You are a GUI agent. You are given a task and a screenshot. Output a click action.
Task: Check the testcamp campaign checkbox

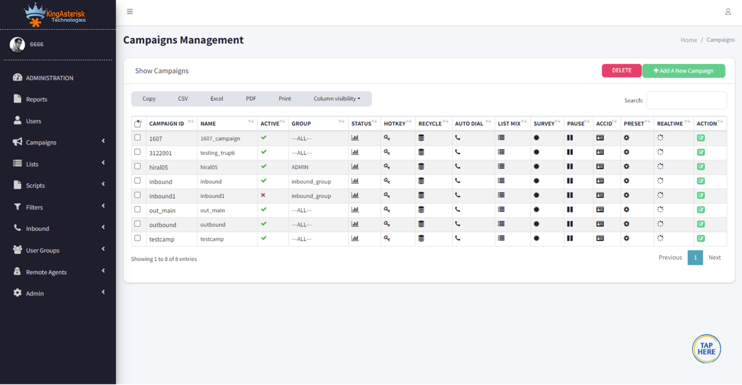click(x=138, y=238)
